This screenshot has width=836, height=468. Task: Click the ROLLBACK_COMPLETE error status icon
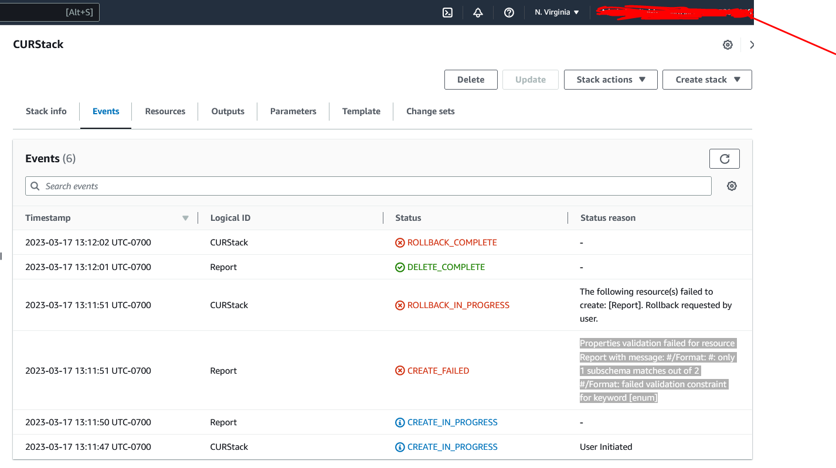pos(400,242)
